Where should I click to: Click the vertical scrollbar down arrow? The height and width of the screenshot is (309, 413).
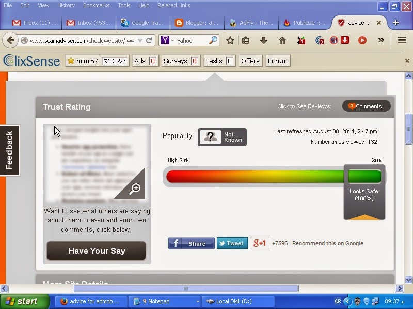pyautogui.click(x=408, y=279)
